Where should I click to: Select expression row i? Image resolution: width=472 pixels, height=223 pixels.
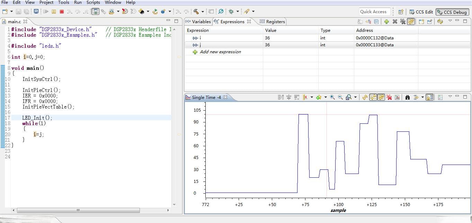[x=327, y=38]
